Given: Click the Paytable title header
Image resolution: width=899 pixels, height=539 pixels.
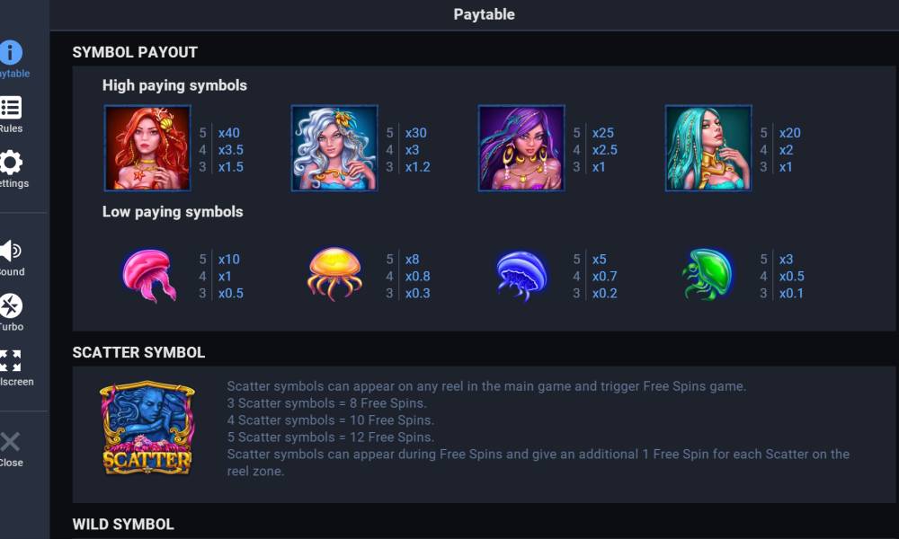Looking at the screenshot, I should (484, 14).
